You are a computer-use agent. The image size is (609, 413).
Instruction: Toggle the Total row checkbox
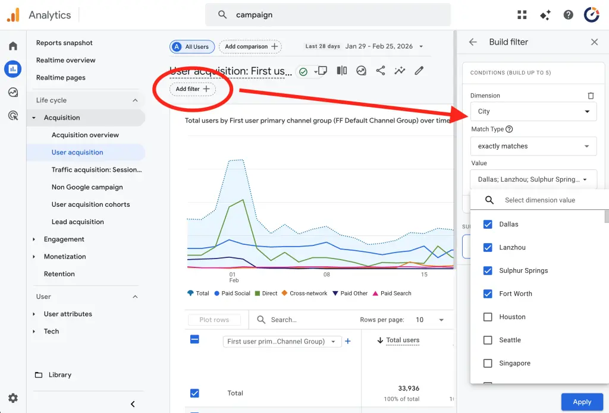(x=194, y=393)
